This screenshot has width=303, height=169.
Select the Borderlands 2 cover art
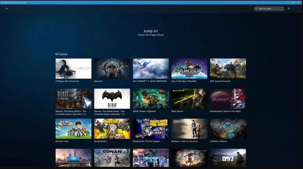tap(112, 129)
